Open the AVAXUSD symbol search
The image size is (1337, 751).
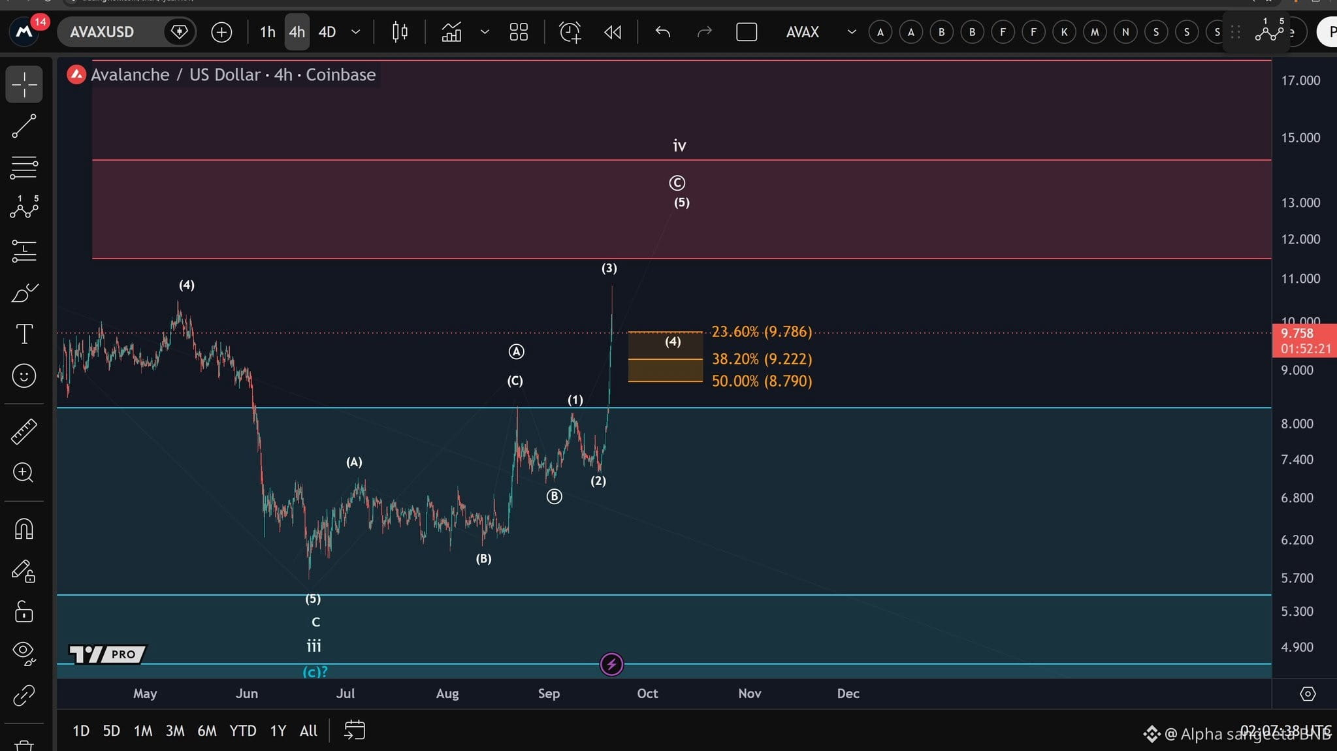pos(102,32)
